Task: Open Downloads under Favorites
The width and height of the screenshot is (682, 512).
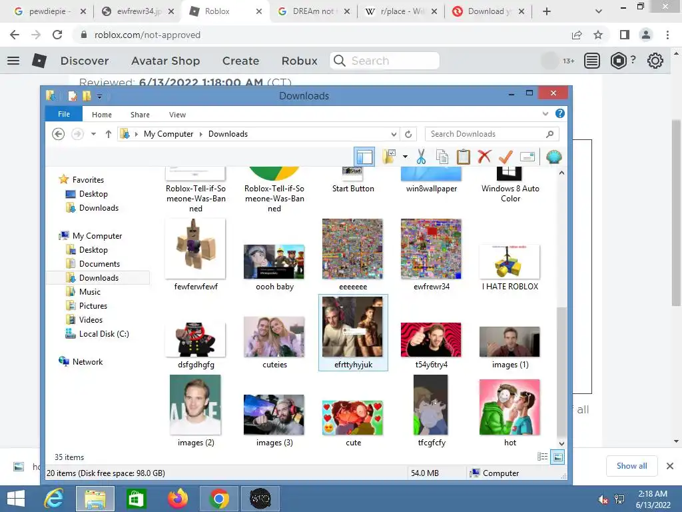Action: coord(99,208)
